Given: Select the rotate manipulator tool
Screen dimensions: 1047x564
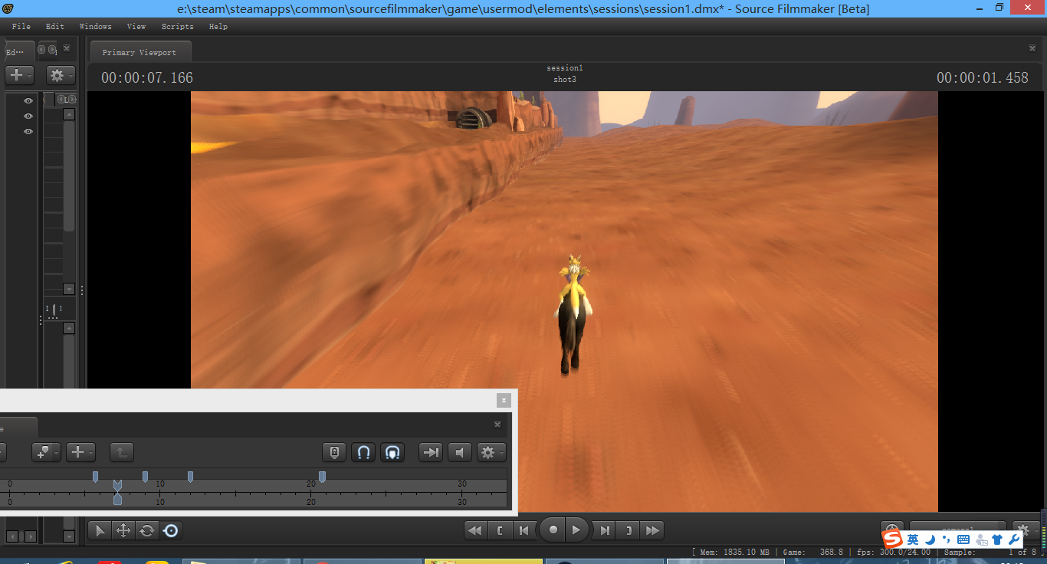Looking at the screenshot, I should click(x=146, y=530).
